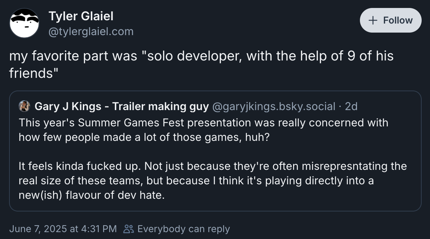This screenshot has width=430, height=239.
Task: Click the quoted post's 2d timestamp
Action: click(351, 106)
